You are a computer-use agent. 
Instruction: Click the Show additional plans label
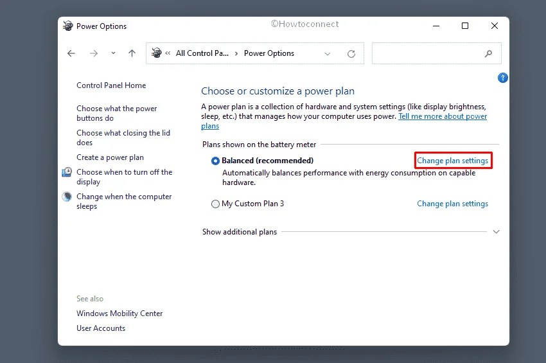(240, 232)
